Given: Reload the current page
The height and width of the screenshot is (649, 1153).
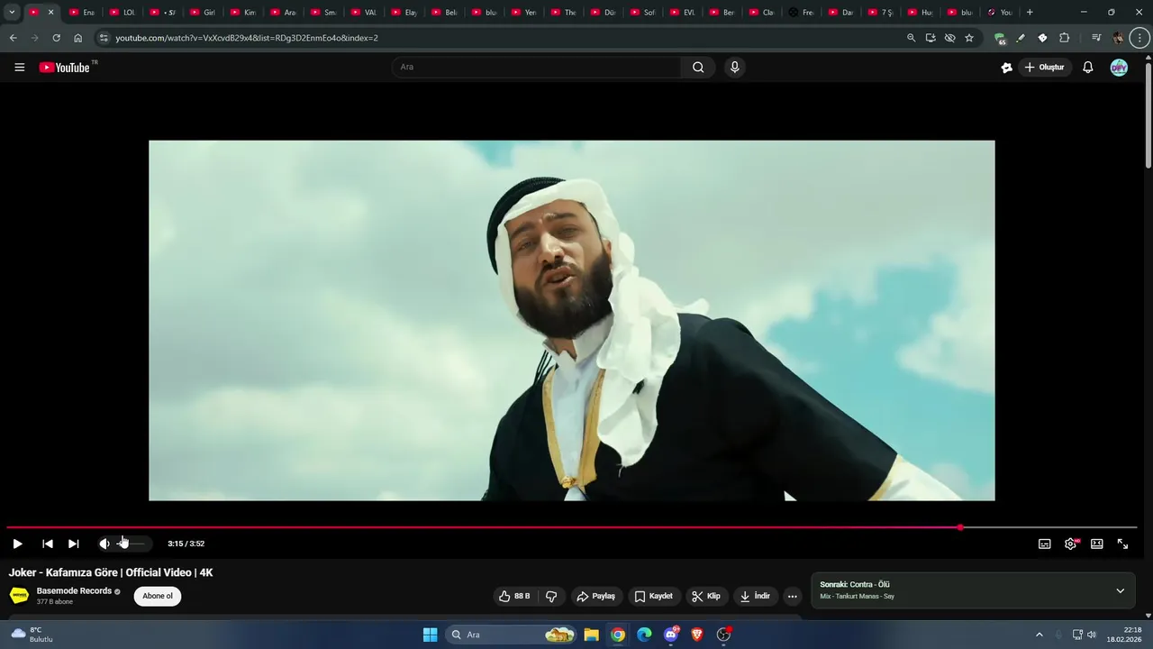Looking at the screenshot, I should coord(56,38).
